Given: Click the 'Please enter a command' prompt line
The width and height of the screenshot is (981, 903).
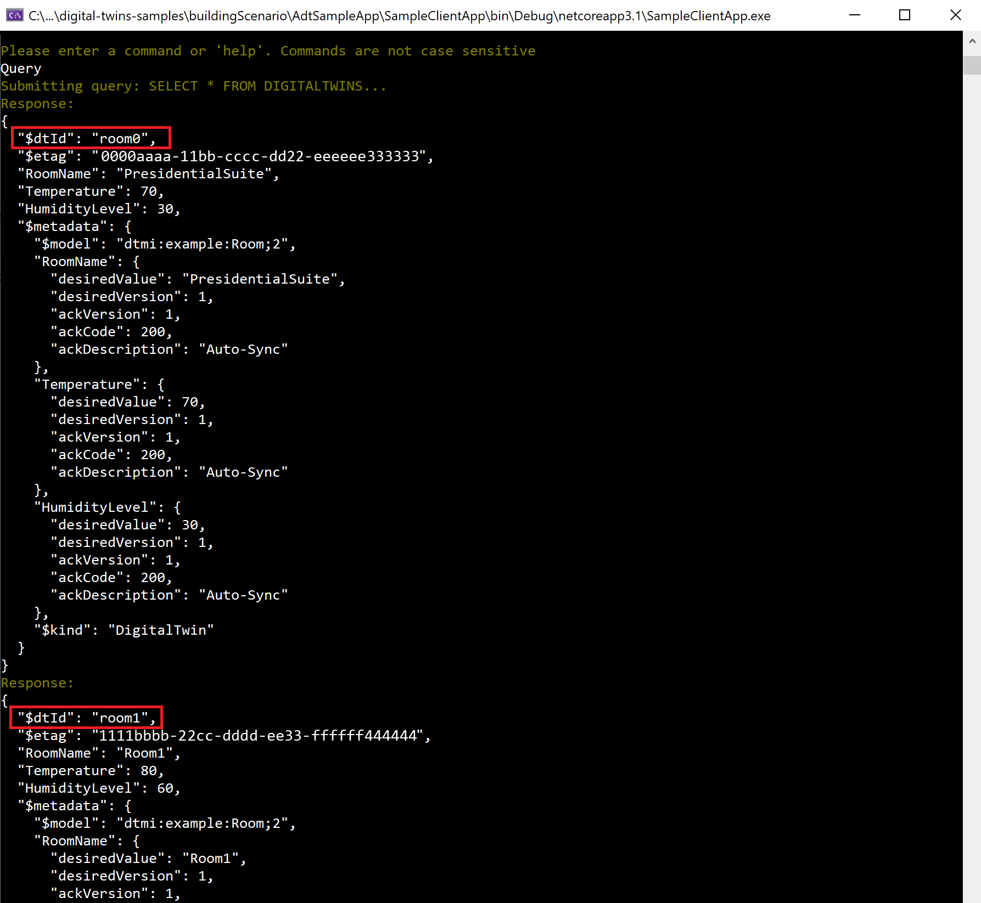Looking at the screenshot, I should [x=268, y=51].
